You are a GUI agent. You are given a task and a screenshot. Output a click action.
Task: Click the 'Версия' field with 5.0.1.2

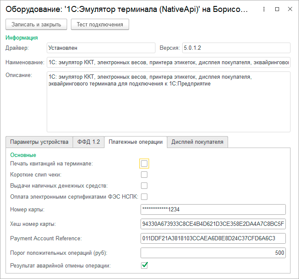click(236, 48)
